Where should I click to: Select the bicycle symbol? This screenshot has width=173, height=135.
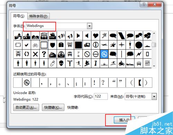click(x=35, y=45)
